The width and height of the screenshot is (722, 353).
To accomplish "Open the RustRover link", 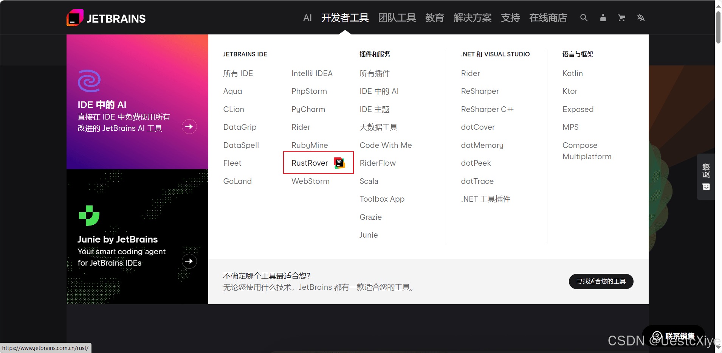I will [310, 163].
